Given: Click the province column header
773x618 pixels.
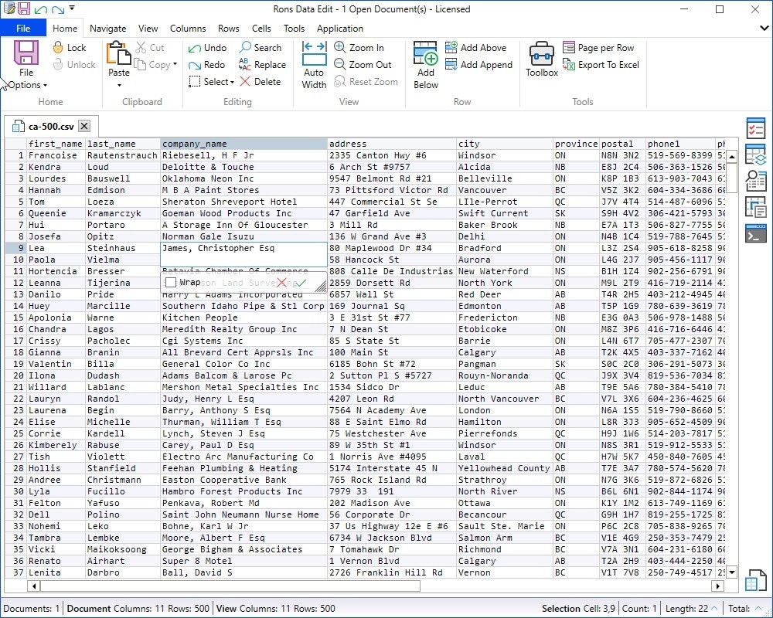Looking at the screenshot, I should point(576,144).
